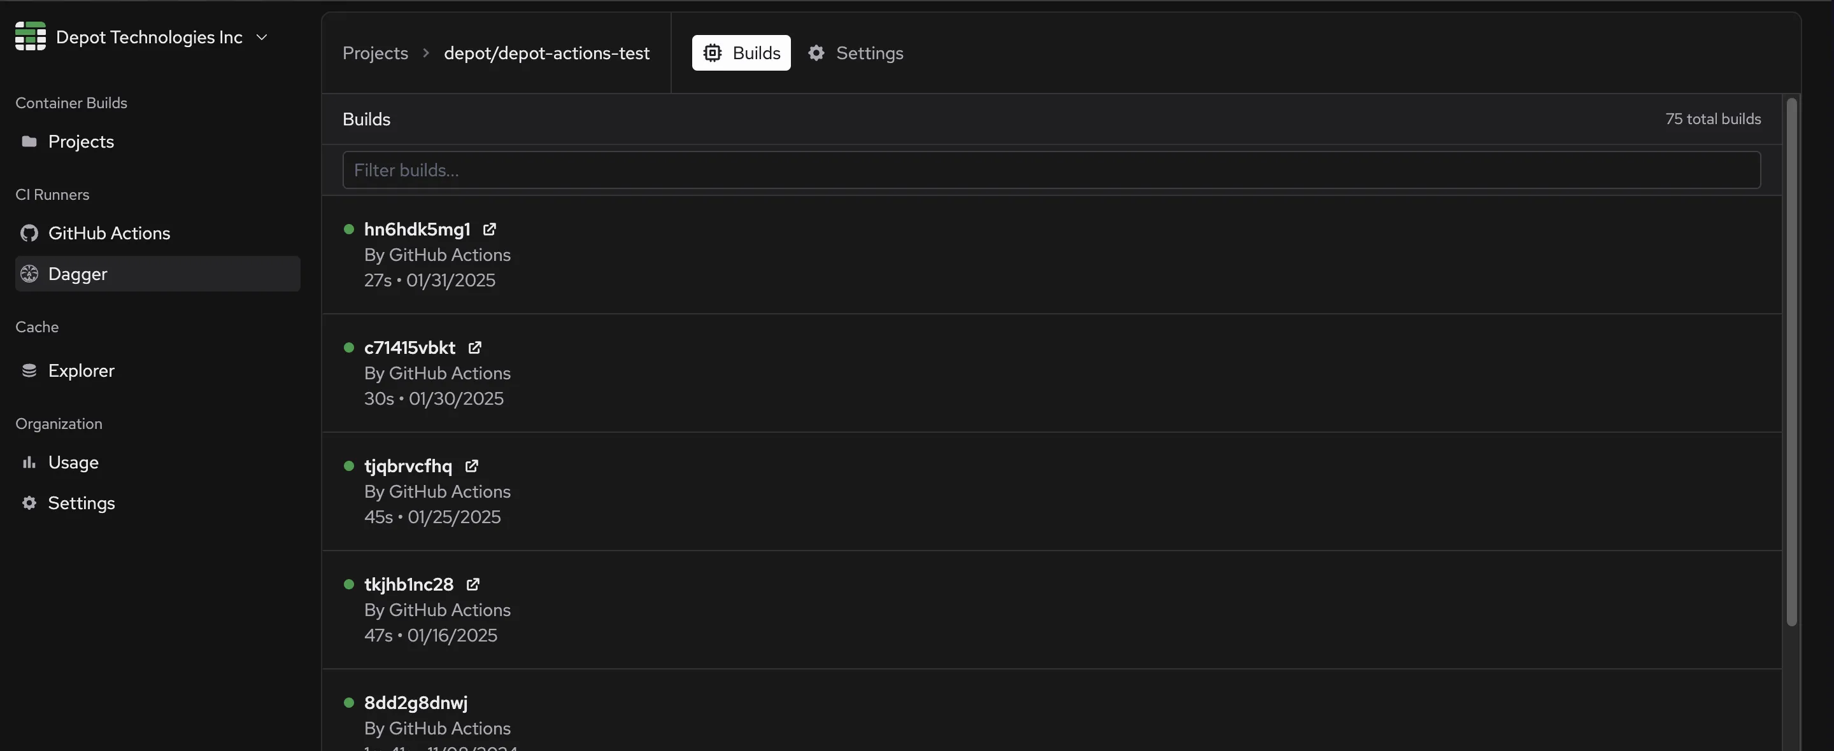This screenshot has height=751, width=1834.
Task: Open external link icon beside tkjhb1nc28
Action: [x=473, y=584]
